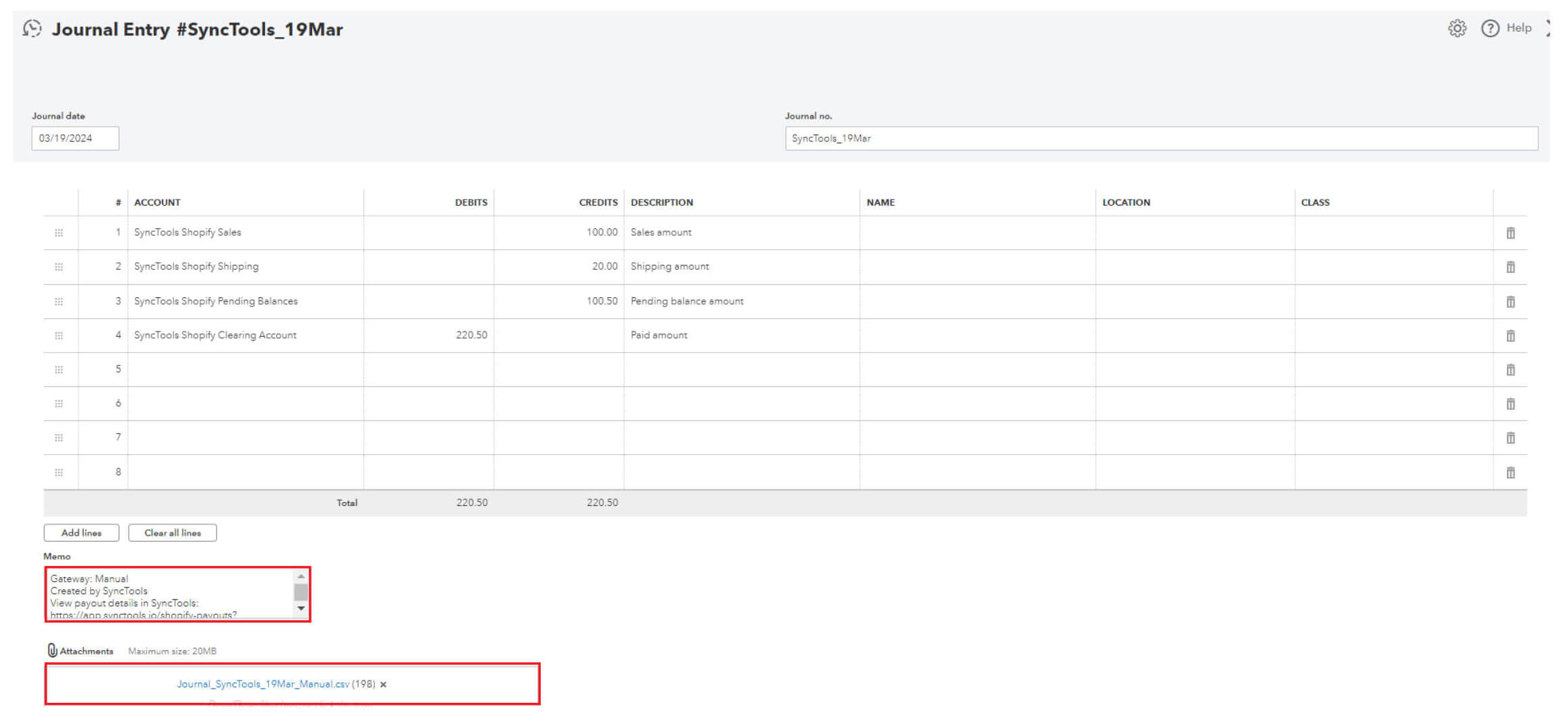This screenshot has height=721, width=1567.
Task: Grab drag handle of line 8
Action: pyautogui.click(x=59, y=472)
